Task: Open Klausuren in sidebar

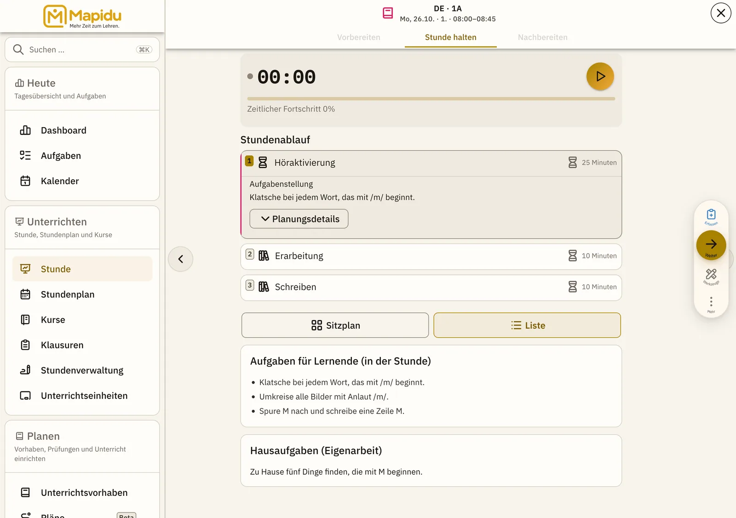Action: pyautogui.click(x=82, y=345)
